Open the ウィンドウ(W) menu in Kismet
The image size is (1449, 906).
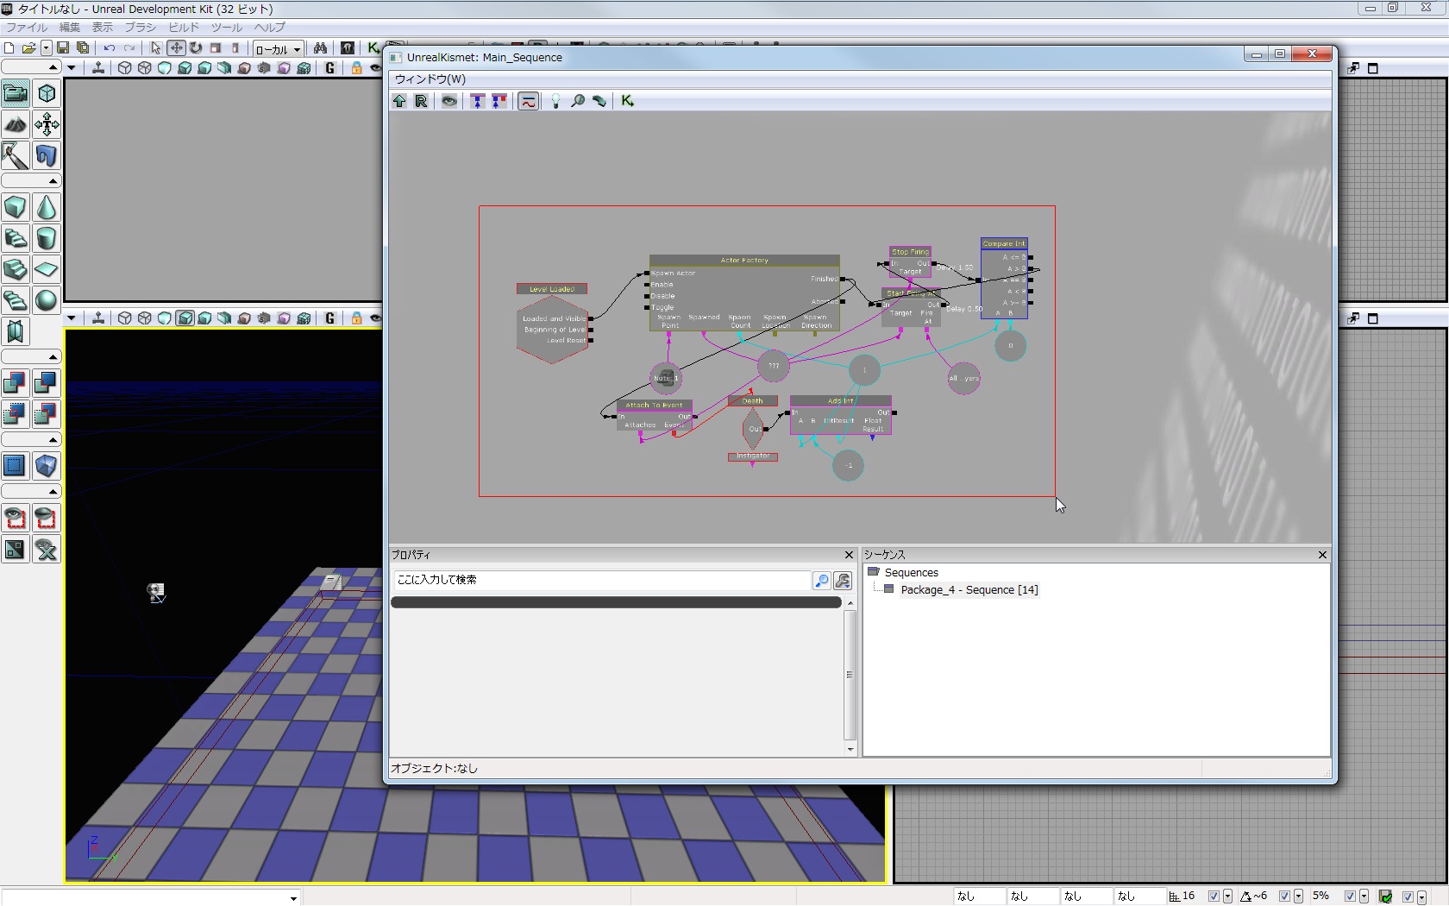coord(430,79)
